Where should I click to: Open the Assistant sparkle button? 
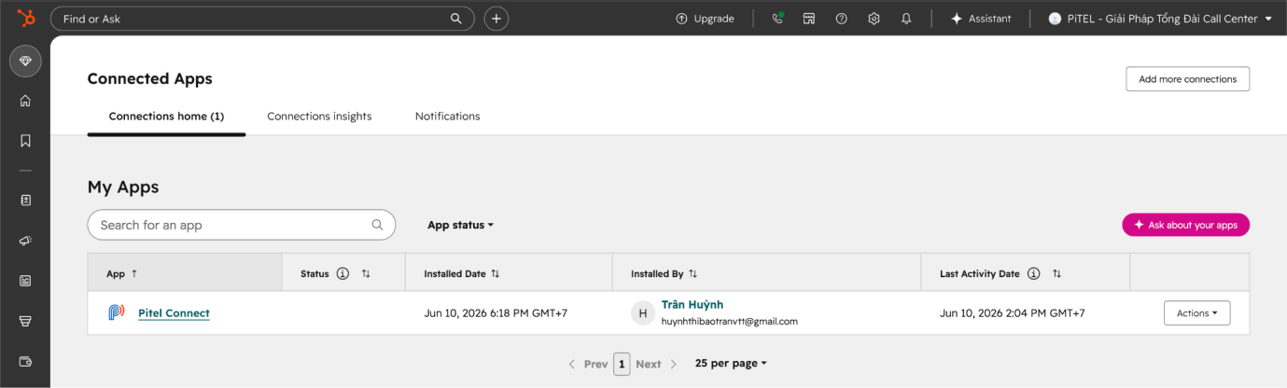pos(981,18)
